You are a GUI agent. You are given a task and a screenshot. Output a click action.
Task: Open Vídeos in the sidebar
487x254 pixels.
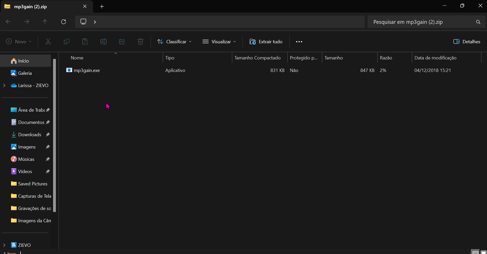26,171
